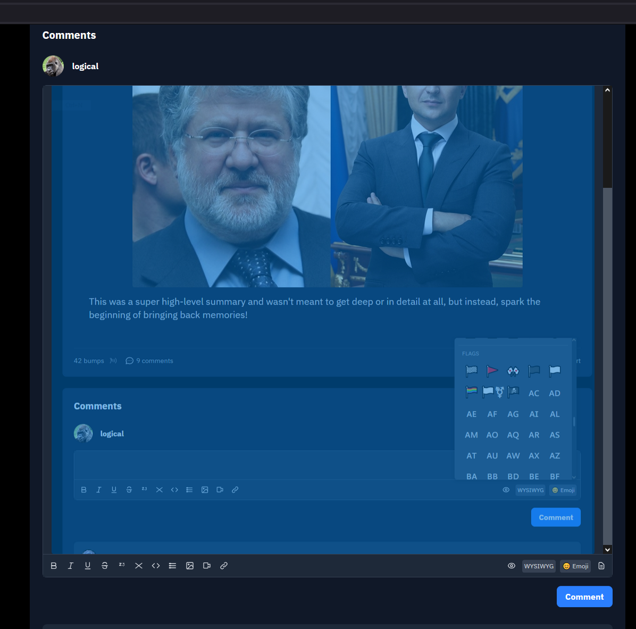Screen dimensions: 636x629
Task: Insert a link from the outer editor toolbar
Action: coord(224,566)
